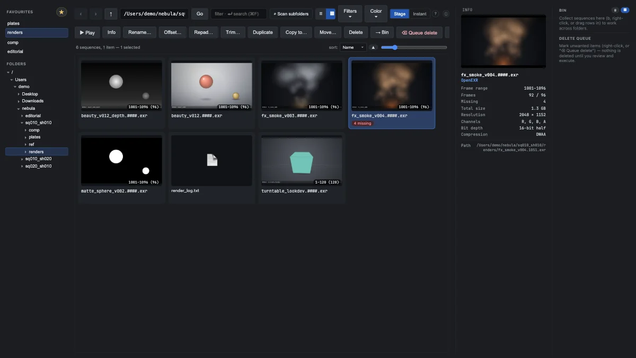The height and width of the screenshot is (358, 636).
Task: Go forward with the right arrow
Action: click(95, 14)
